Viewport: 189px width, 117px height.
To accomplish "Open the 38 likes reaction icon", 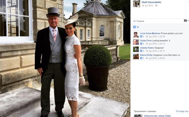I will [134, 27].
